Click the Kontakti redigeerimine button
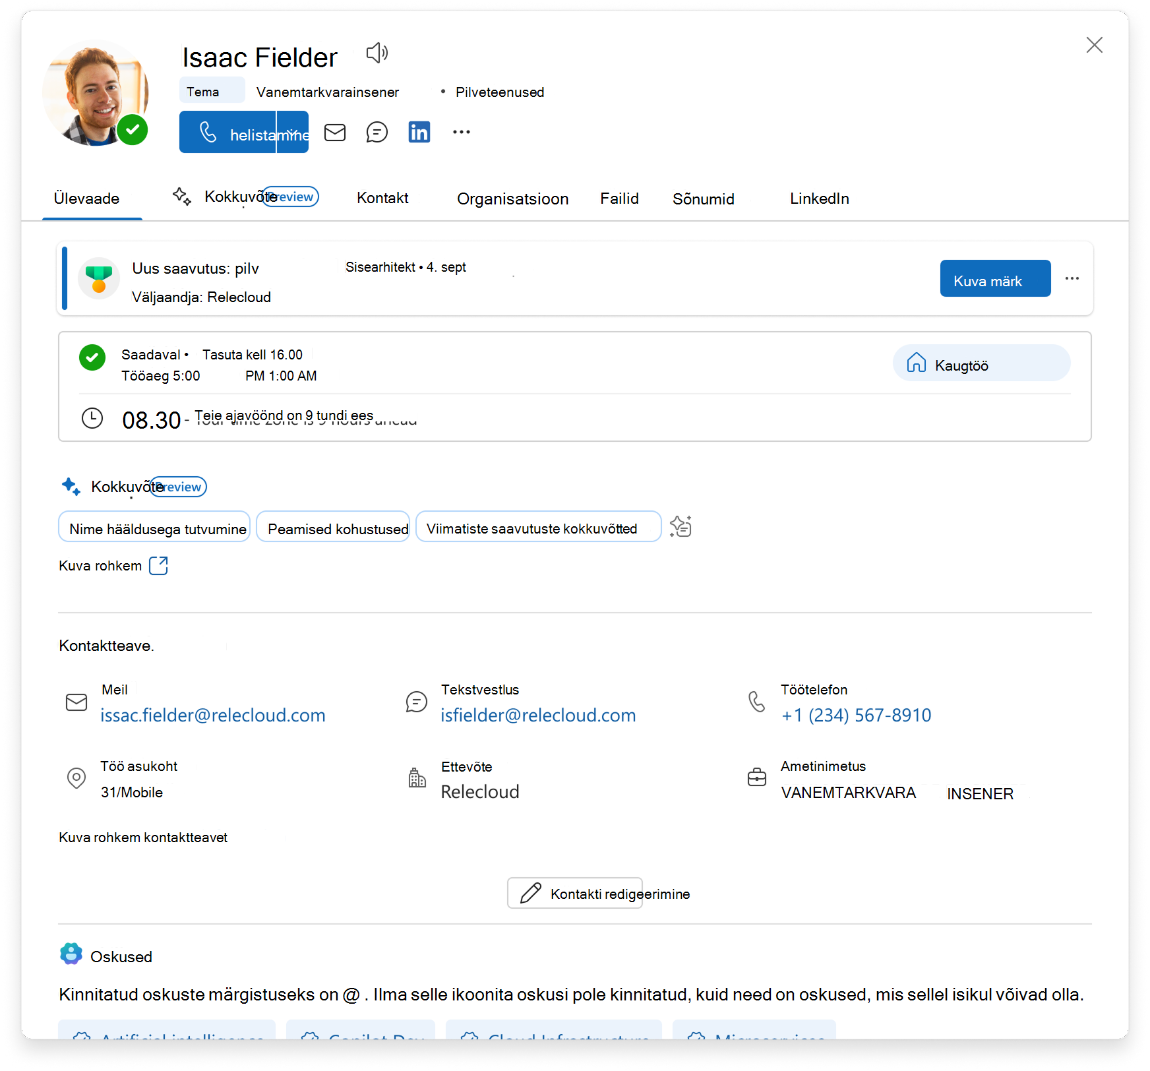The image size is (1150, 1071). [x=575, y=893]
